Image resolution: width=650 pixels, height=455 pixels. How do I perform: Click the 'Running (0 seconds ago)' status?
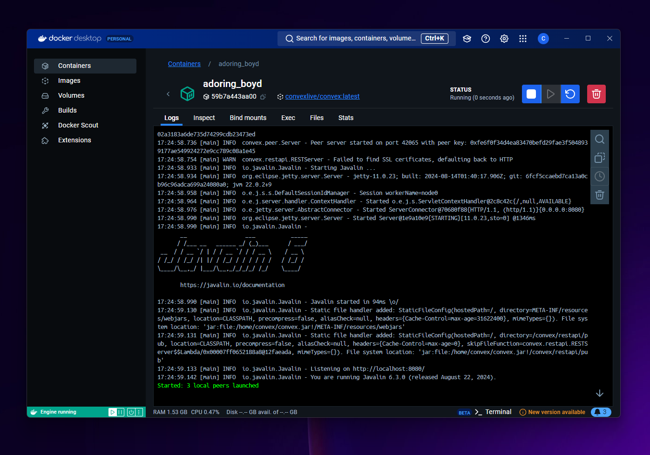[x=482, y=98]
